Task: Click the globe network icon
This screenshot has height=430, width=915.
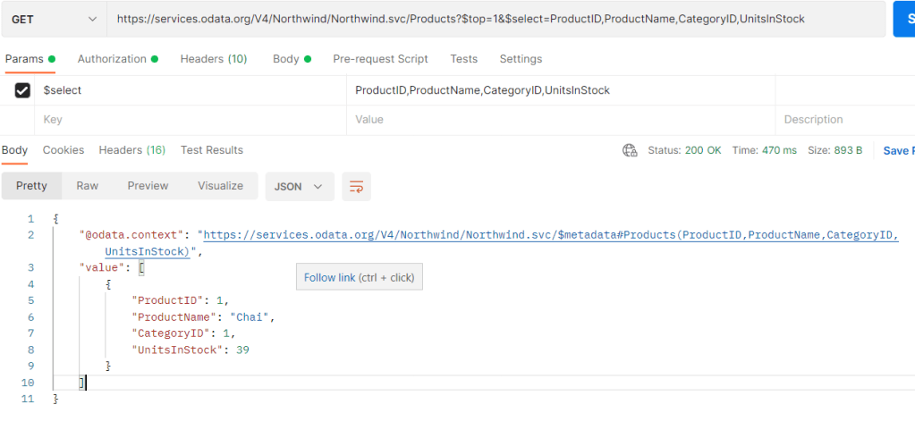Action: click(630, 150)
